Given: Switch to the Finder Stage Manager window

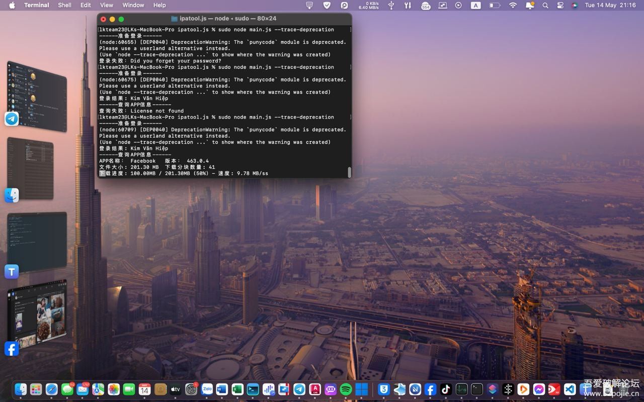Looking at the screenshot, I should pos(30,168).
